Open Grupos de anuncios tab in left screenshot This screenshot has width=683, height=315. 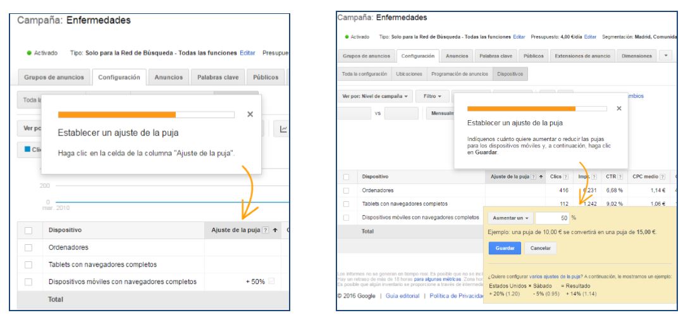pyautogui.click(x=54, y=77)
